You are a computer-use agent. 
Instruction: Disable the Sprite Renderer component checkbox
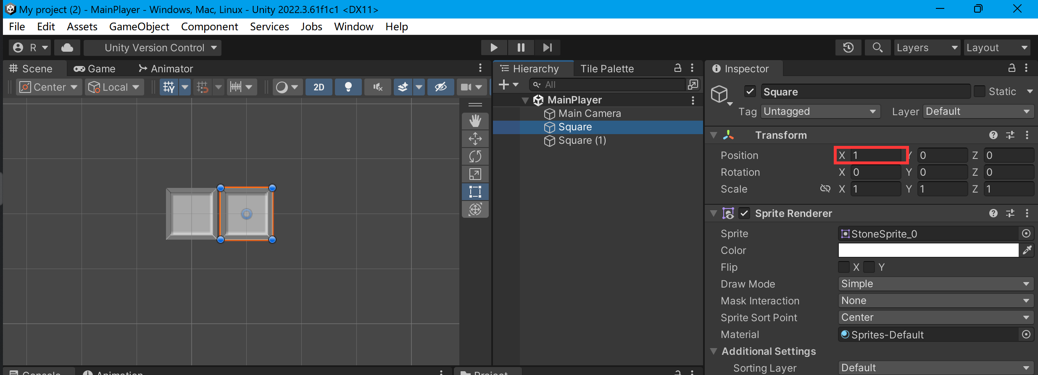coord(744,213)
